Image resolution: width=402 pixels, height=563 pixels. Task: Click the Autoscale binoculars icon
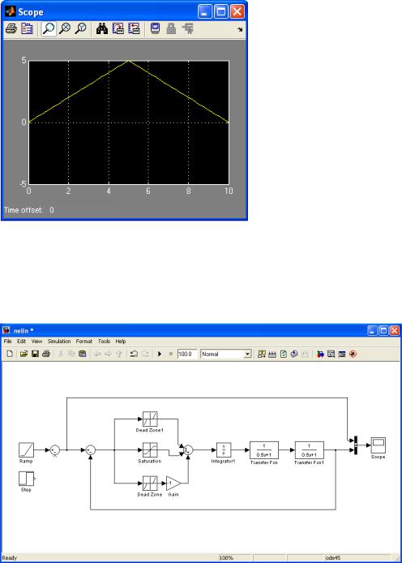[102, 28]
